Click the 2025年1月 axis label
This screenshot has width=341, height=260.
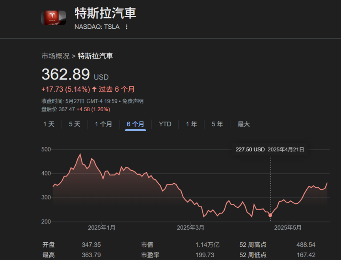102,228
